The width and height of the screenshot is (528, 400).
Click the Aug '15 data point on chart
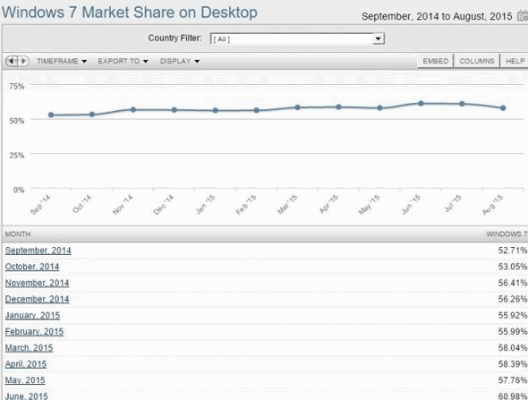[503, 108]
